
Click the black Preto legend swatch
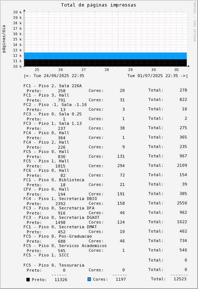(28, 280)
